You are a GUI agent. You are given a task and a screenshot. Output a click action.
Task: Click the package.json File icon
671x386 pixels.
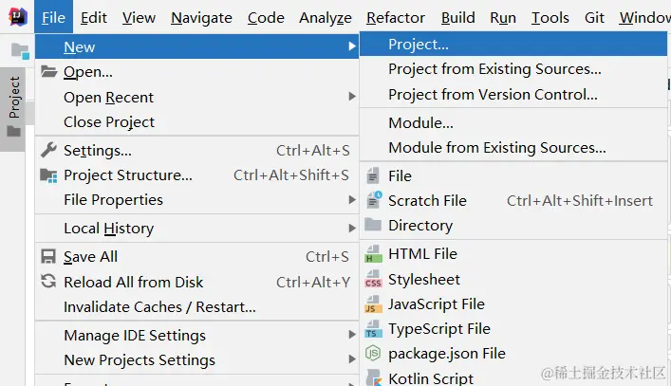click(373, 354)
